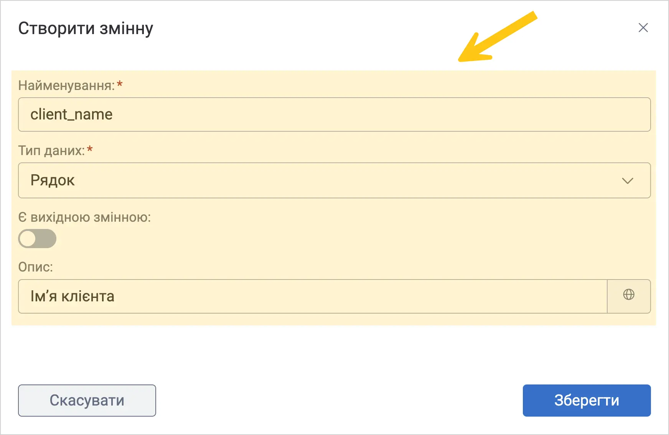Close the Створити змінну dialog

(643, 28)
